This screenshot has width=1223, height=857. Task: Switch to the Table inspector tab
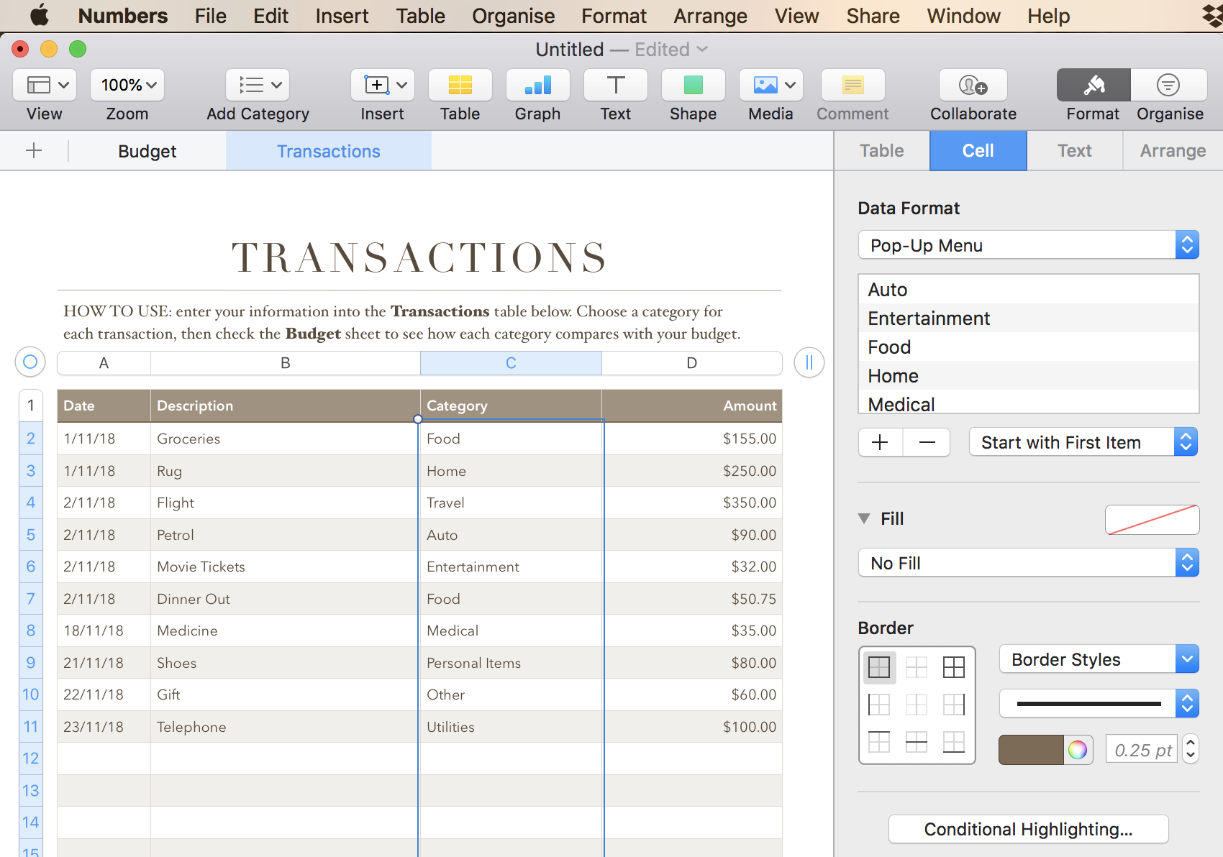[x=882, y=150]
